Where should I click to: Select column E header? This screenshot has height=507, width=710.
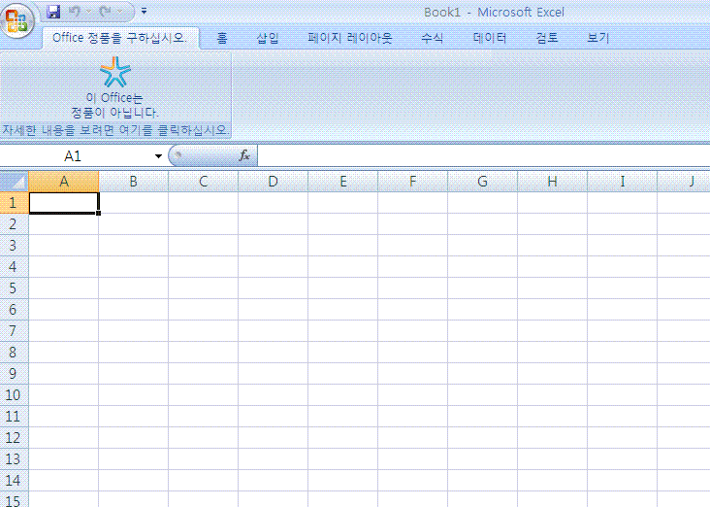[342, 182]
